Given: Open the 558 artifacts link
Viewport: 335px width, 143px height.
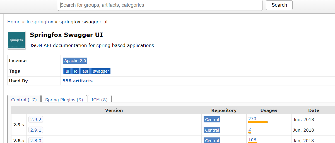Looking at the screenshot, I should coord(78,81).
